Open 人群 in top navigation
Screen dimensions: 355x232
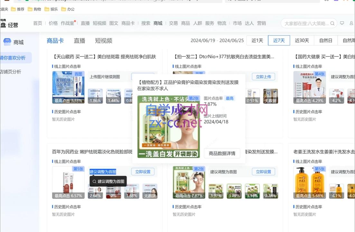(x=197, y=23)
